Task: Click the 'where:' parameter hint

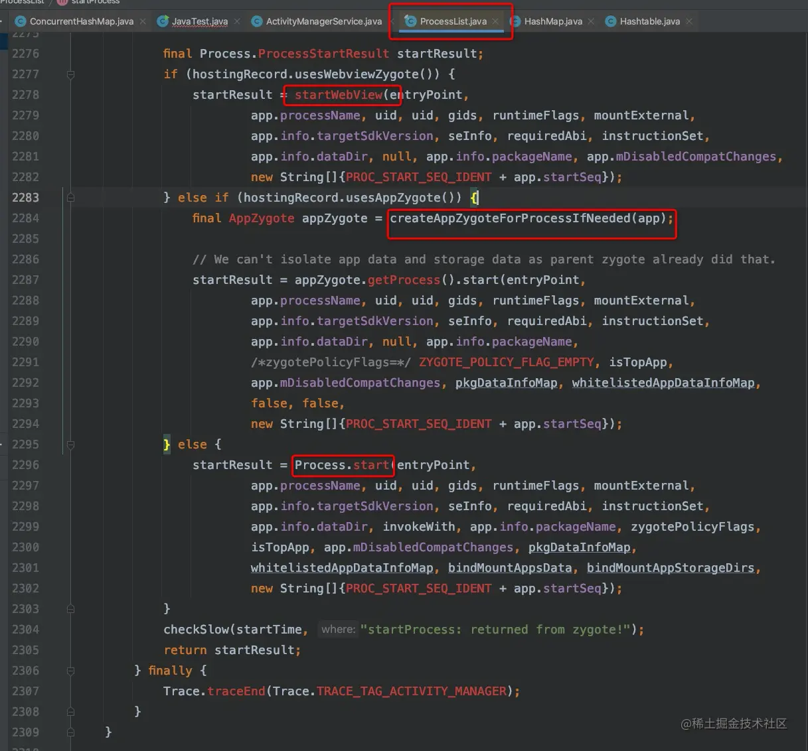Action: pyautogui.click(x=339, y=630)
